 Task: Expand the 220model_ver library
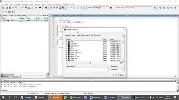[x=67, y=46]
